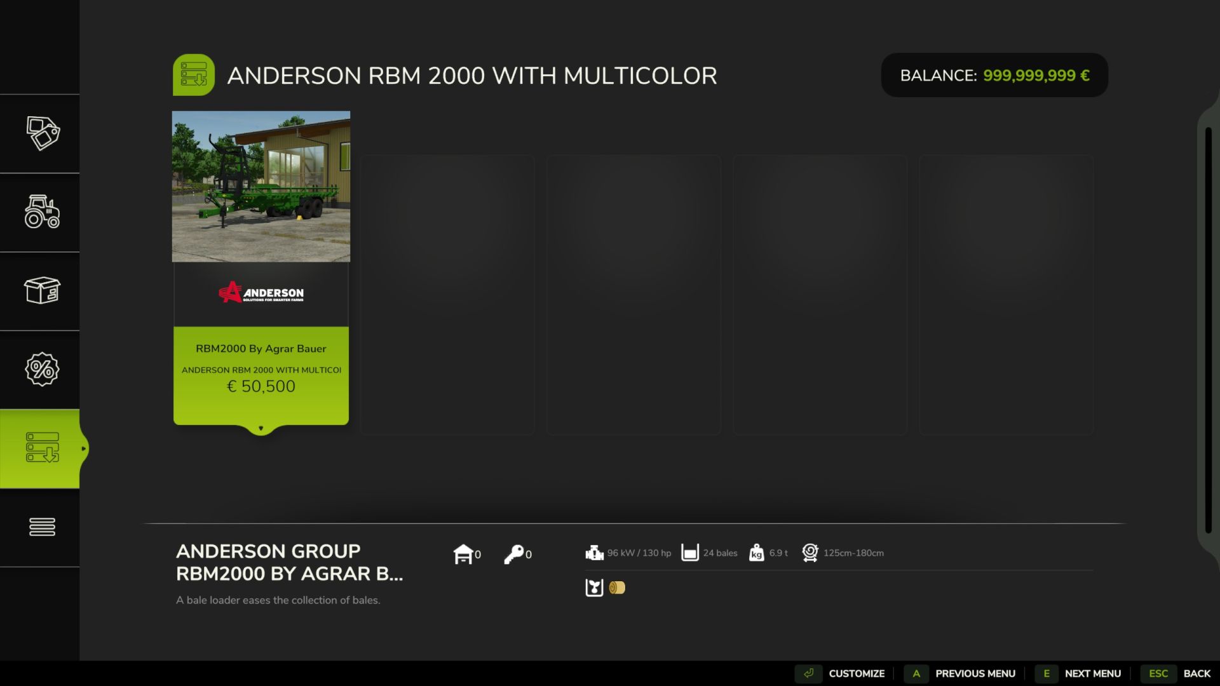Select the RBM2000 By Agrar Bauer thumbnail
1220x686 pixels.
[261, 186]
